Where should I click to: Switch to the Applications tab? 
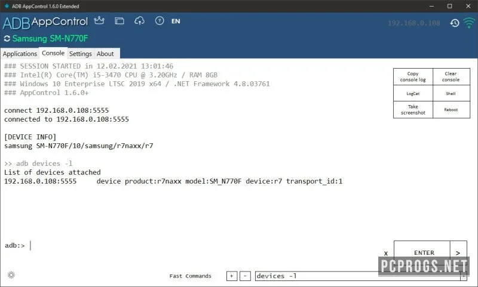pyautogui.click(x=20, y=54)
